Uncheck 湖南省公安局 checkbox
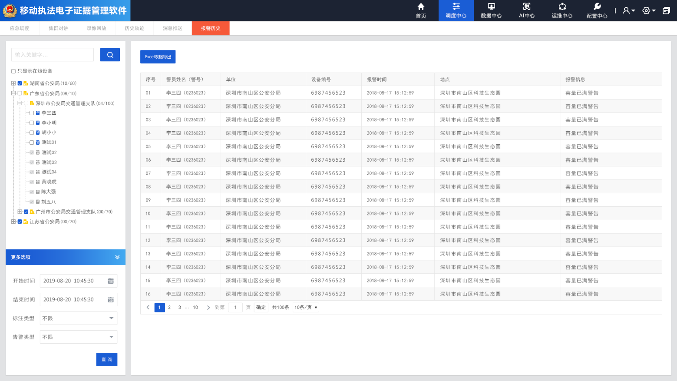This screenshot has height=381, width=677. tap(20, 83)
